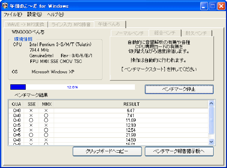The width and height of the screenshot is (227, 168).
Task: Open the 設定(S) menu
Action: (34, 14)
